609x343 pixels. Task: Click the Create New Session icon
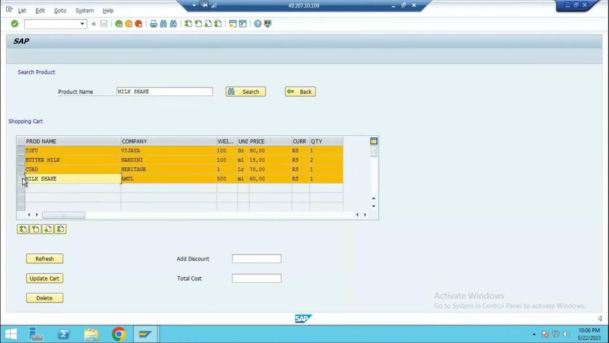click(x=233, y=24)
